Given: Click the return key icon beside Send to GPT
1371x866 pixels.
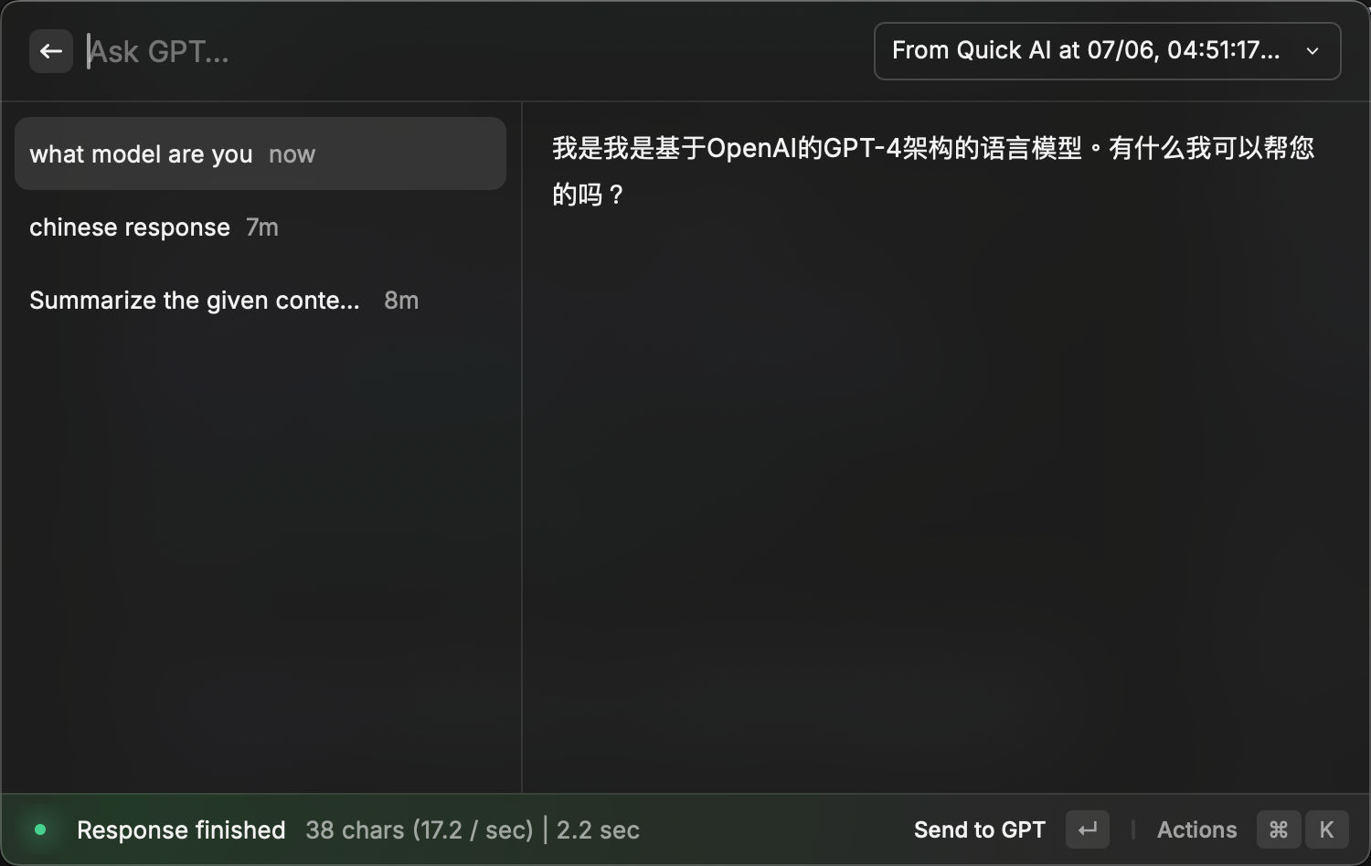Looking at the screenshot, I should pos(1087,829).
